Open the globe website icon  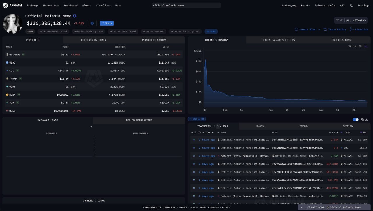(92, 23)
